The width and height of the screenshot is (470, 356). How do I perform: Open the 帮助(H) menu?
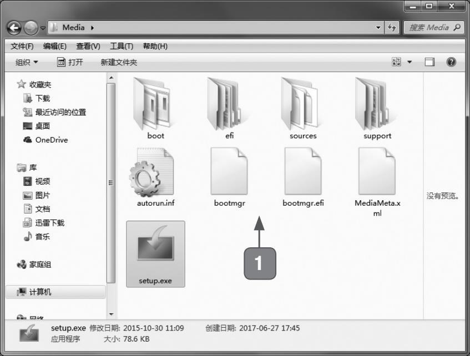pos(155,46)
